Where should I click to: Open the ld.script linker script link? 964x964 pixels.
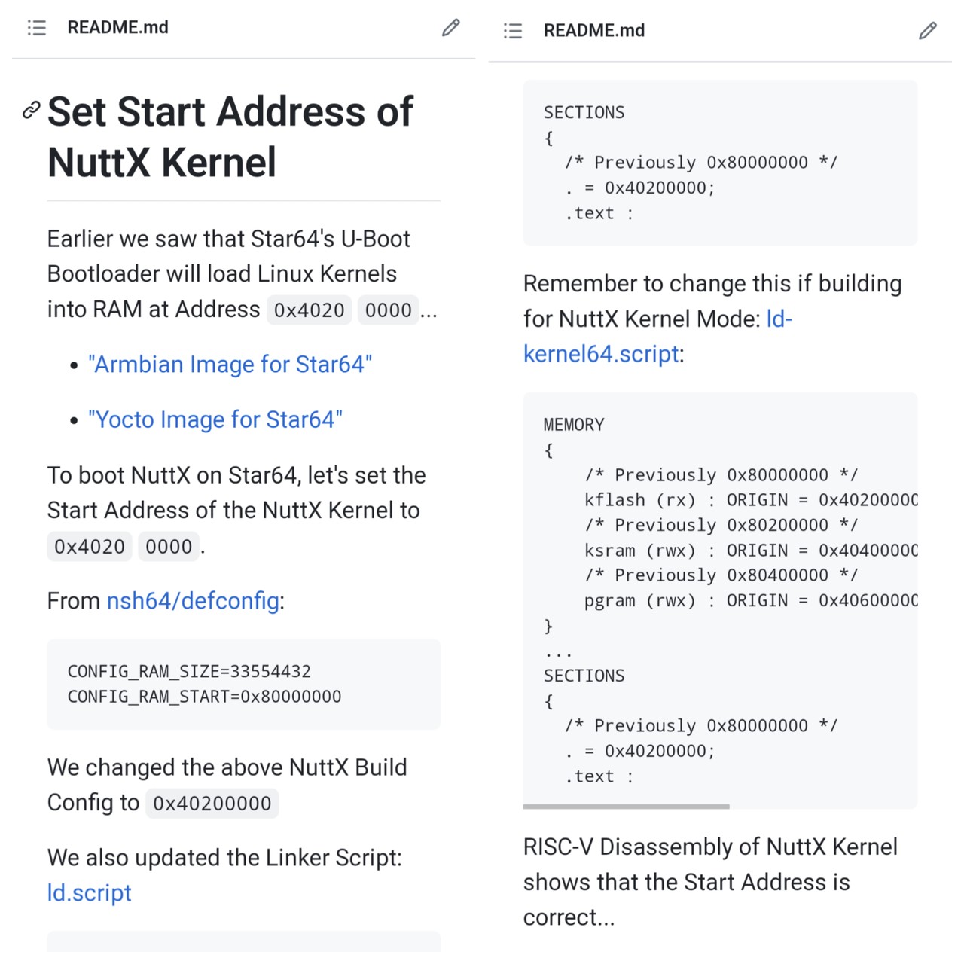(x=89, y=893)
